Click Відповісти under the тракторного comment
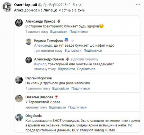This screenshot has width=144, height=135. (x=59, y=32)
